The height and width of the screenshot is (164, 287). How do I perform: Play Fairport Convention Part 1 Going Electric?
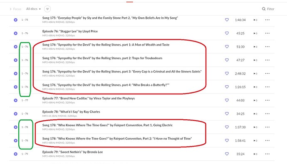pos(16,127)
